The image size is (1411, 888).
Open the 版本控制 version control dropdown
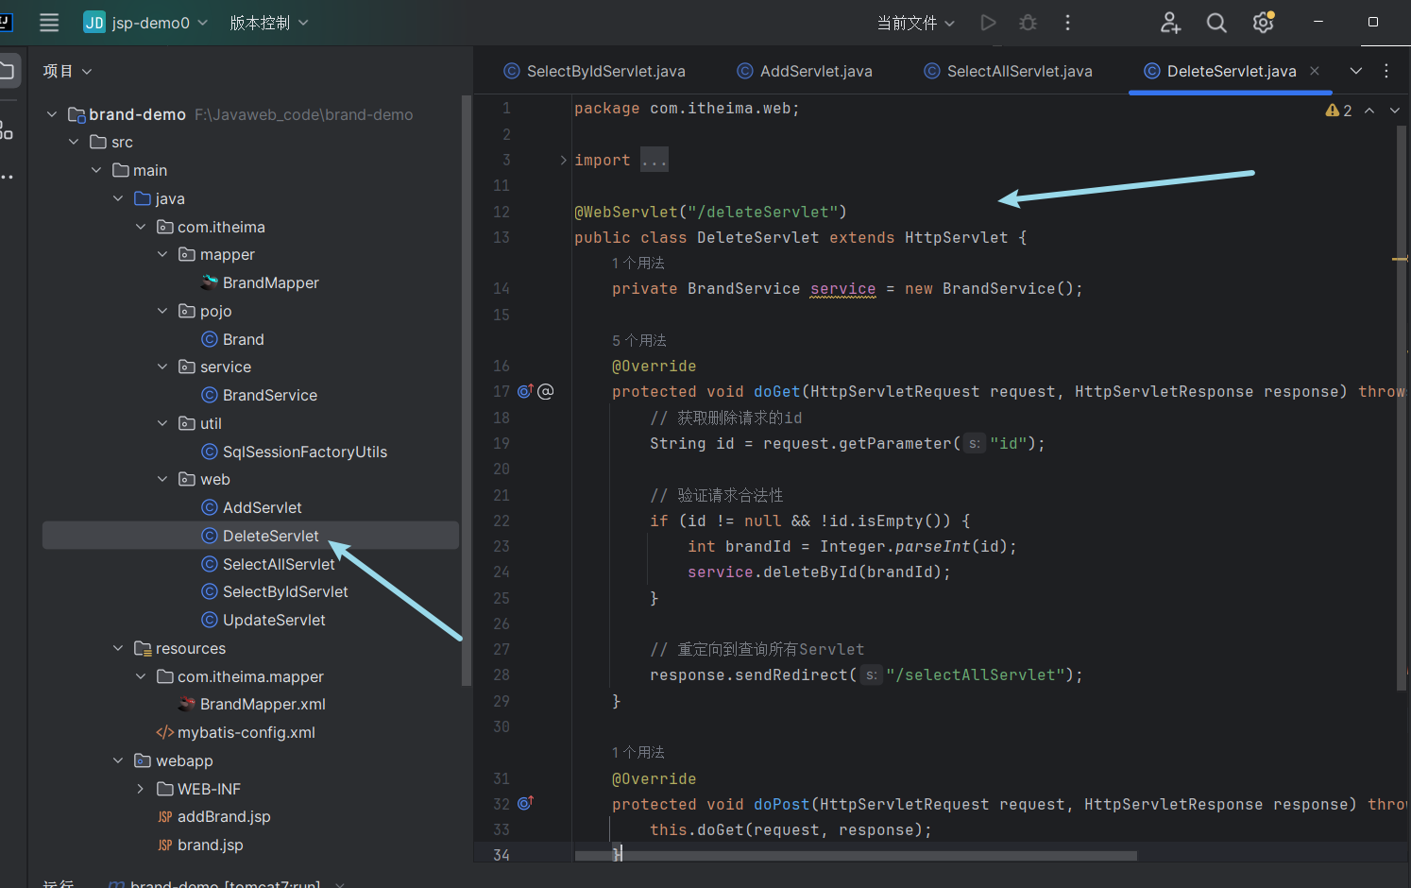tap(269, 23)
